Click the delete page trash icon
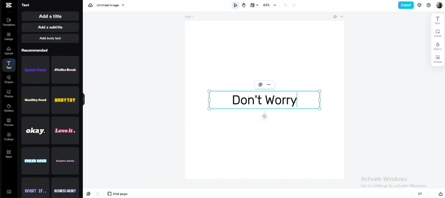Screen dimensions: 445x198 [x=98, y=194]
